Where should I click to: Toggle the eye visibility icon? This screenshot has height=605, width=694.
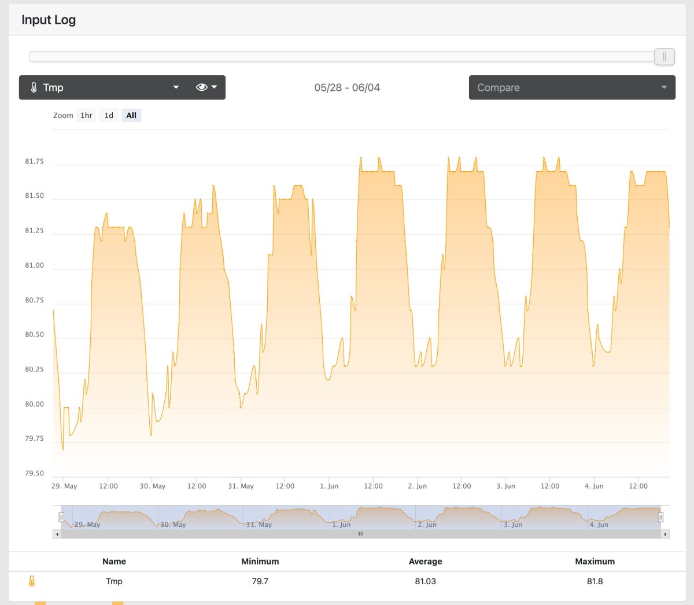(201, 87)
